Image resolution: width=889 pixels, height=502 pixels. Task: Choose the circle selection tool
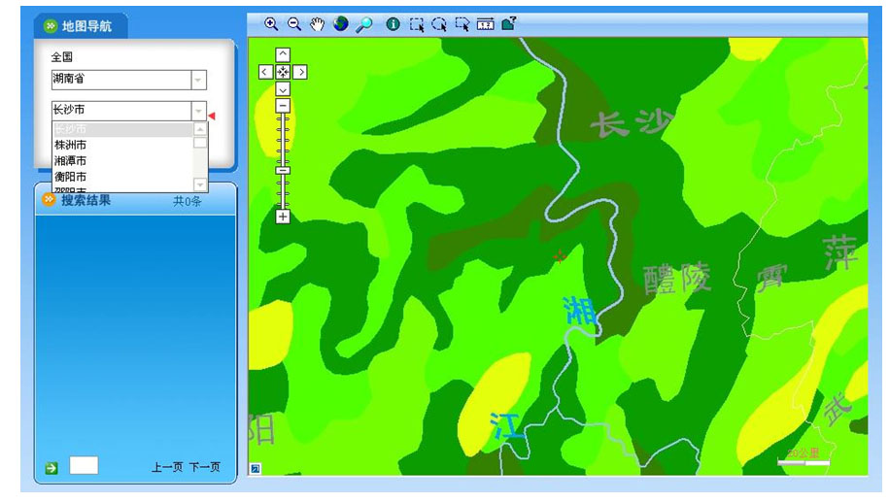tap(439, 24)
